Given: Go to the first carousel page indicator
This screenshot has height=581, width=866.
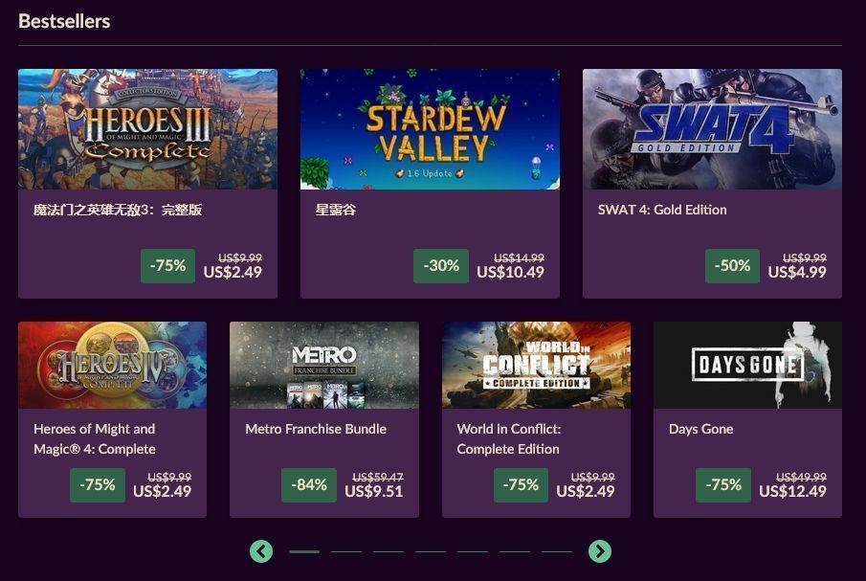Looking at the screenshot, I should pyautogui.click(x=304, y=551).
